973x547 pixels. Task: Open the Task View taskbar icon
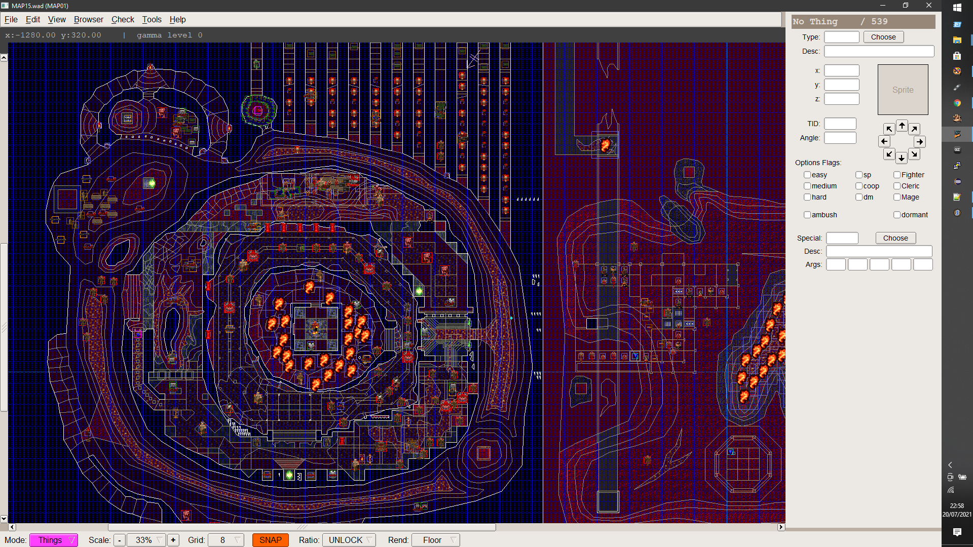[957, 24]
